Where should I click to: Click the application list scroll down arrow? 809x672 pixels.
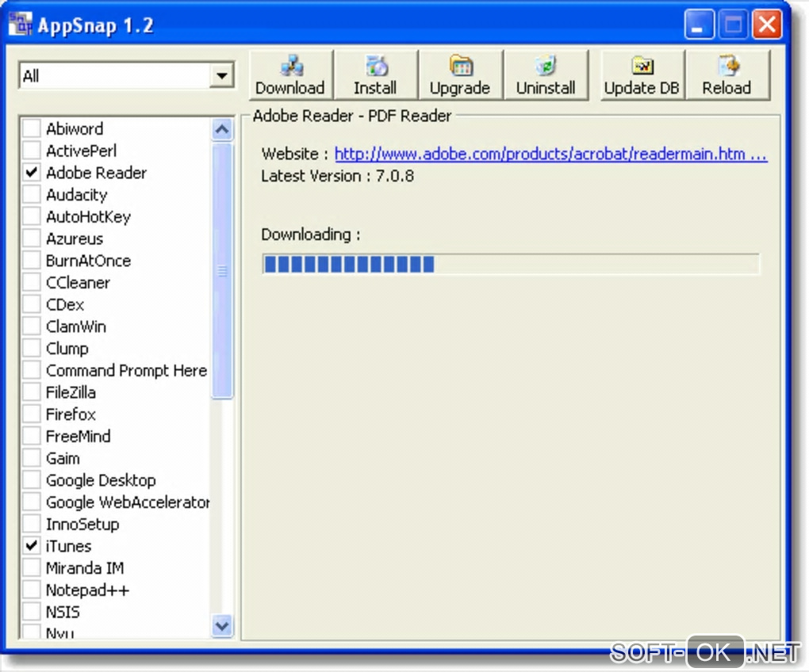point(222,625)
